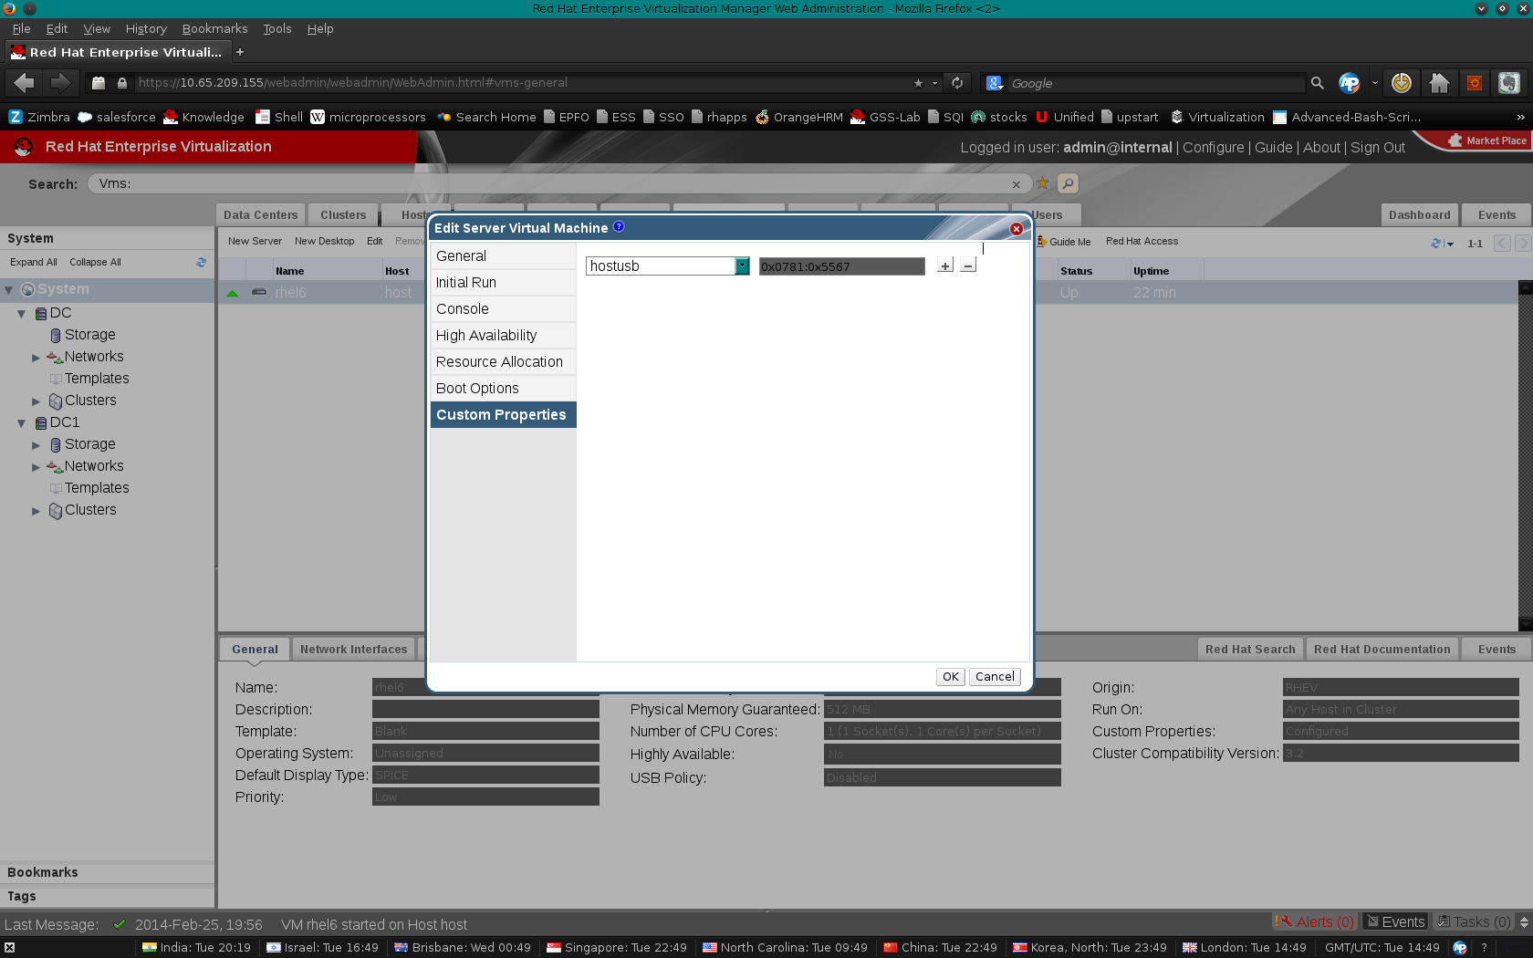Open the Firefox Tools menu
Viewport: 1533px width, 958px height.
[276, 28]
